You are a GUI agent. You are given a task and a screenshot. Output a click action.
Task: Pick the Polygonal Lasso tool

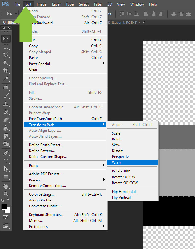[x=6, y=55]
